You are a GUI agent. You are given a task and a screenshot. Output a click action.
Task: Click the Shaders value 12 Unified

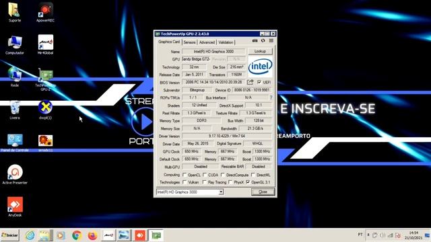(x=199, y=106)
